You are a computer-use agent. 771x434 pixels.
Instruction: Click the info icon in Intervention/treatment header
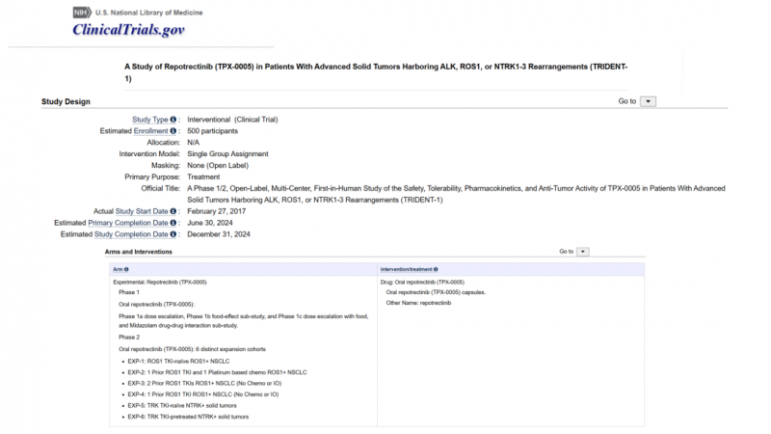coord(435,270)
